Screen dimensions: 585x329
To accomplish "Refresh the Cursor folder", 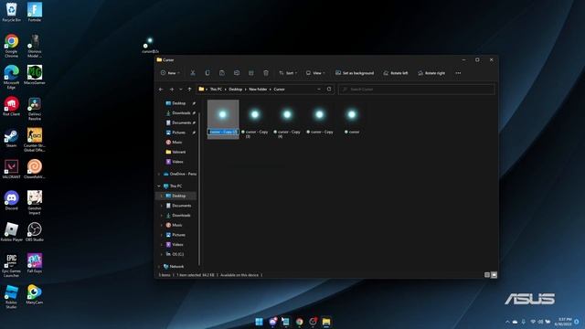I will click(329, 90).
